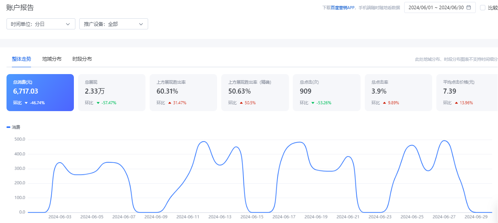Select the 整体走势 tab
498x223 pixels.
[x=21, y=59]
